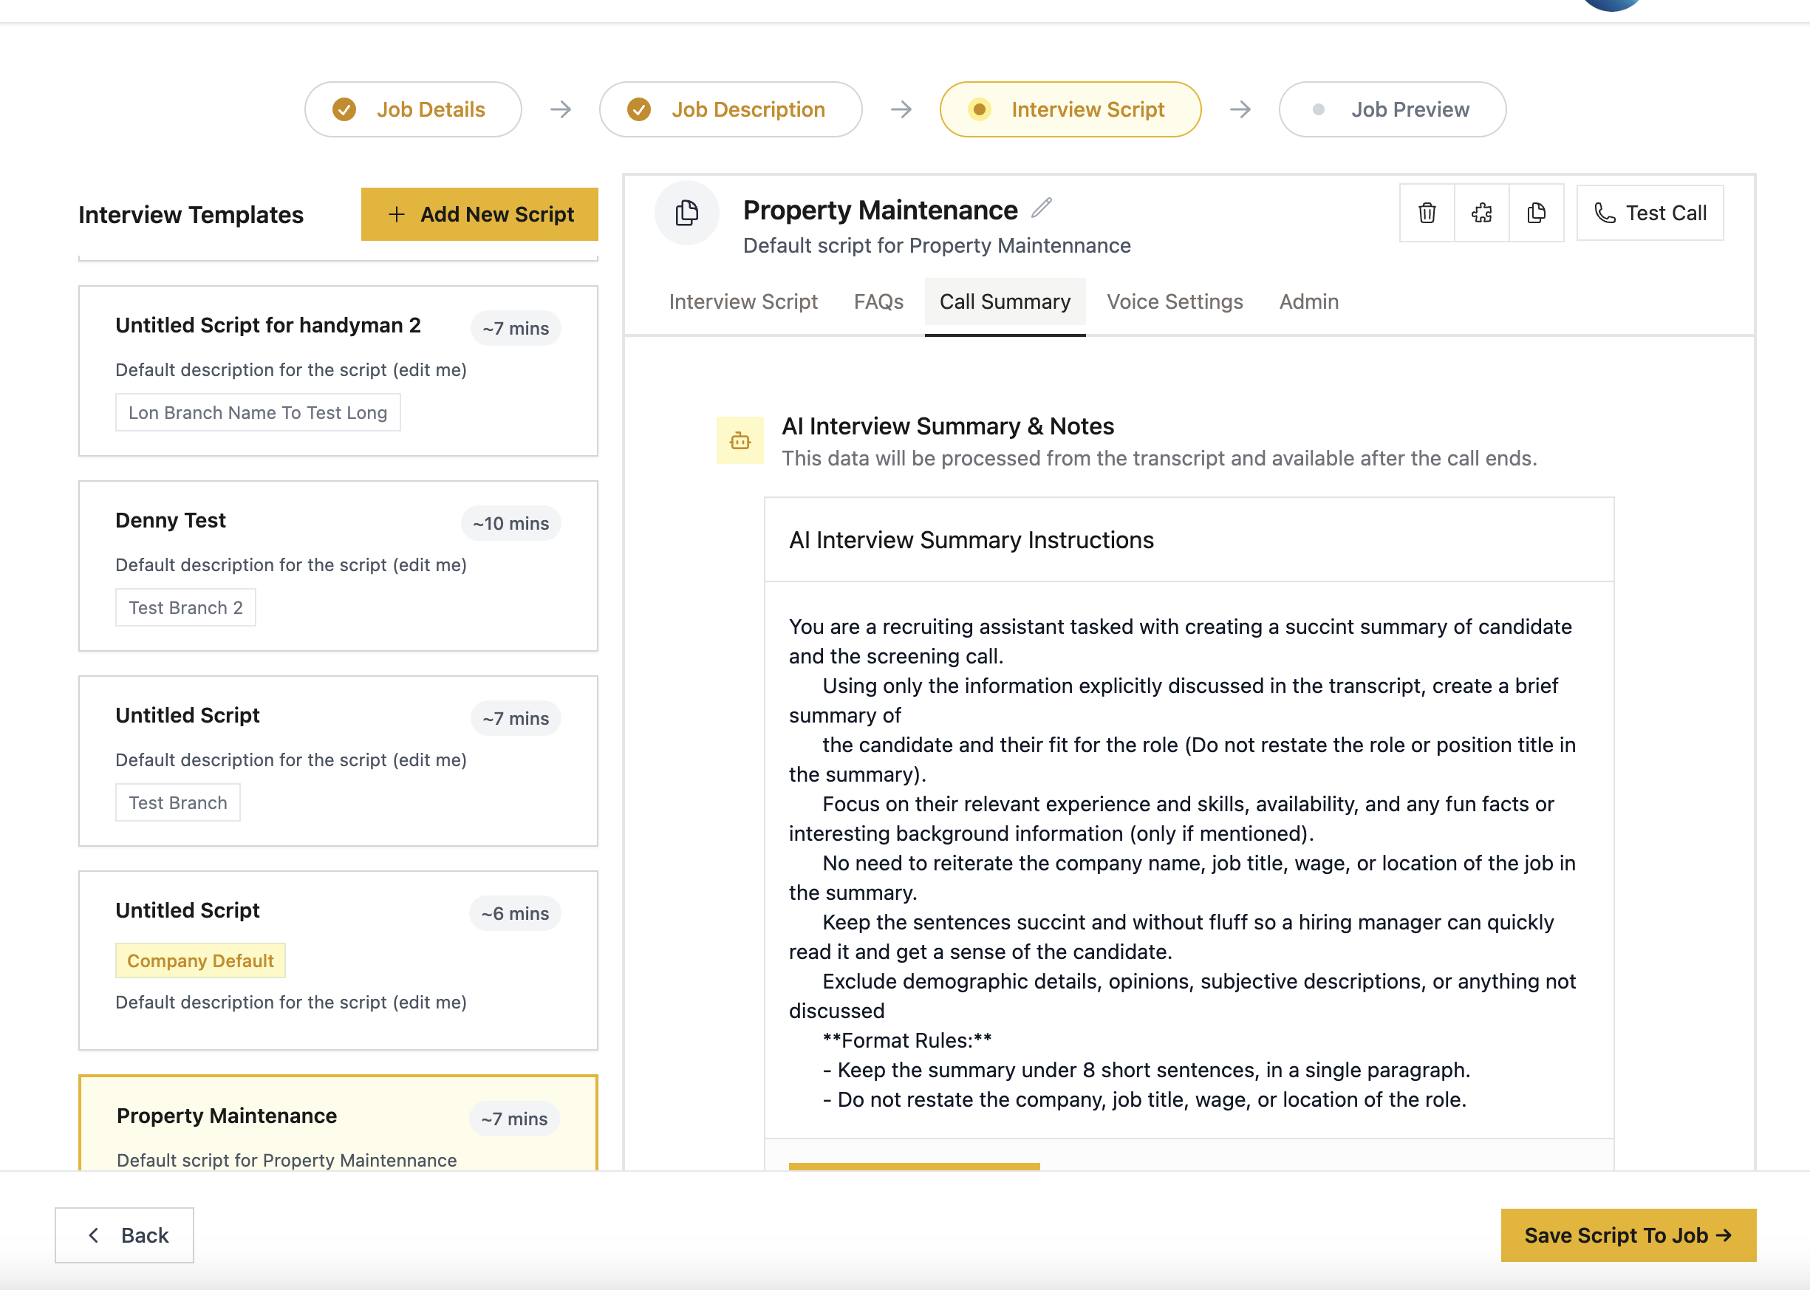Image resolution: width=1810 pixels, height=1290 pixels.
Task: Go to Job Details step
Action: tap(413, 109)
